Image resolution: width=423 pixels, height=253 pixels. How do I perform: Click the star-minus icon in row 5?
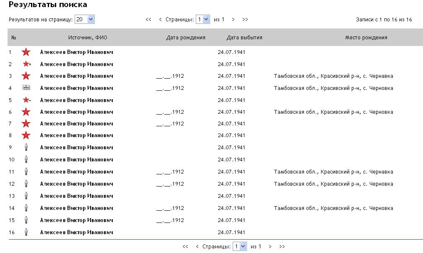(x=27, y=100)
